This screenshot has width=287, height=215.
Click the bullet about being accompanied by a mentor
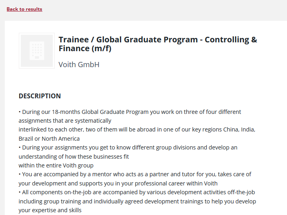[135, 174]
